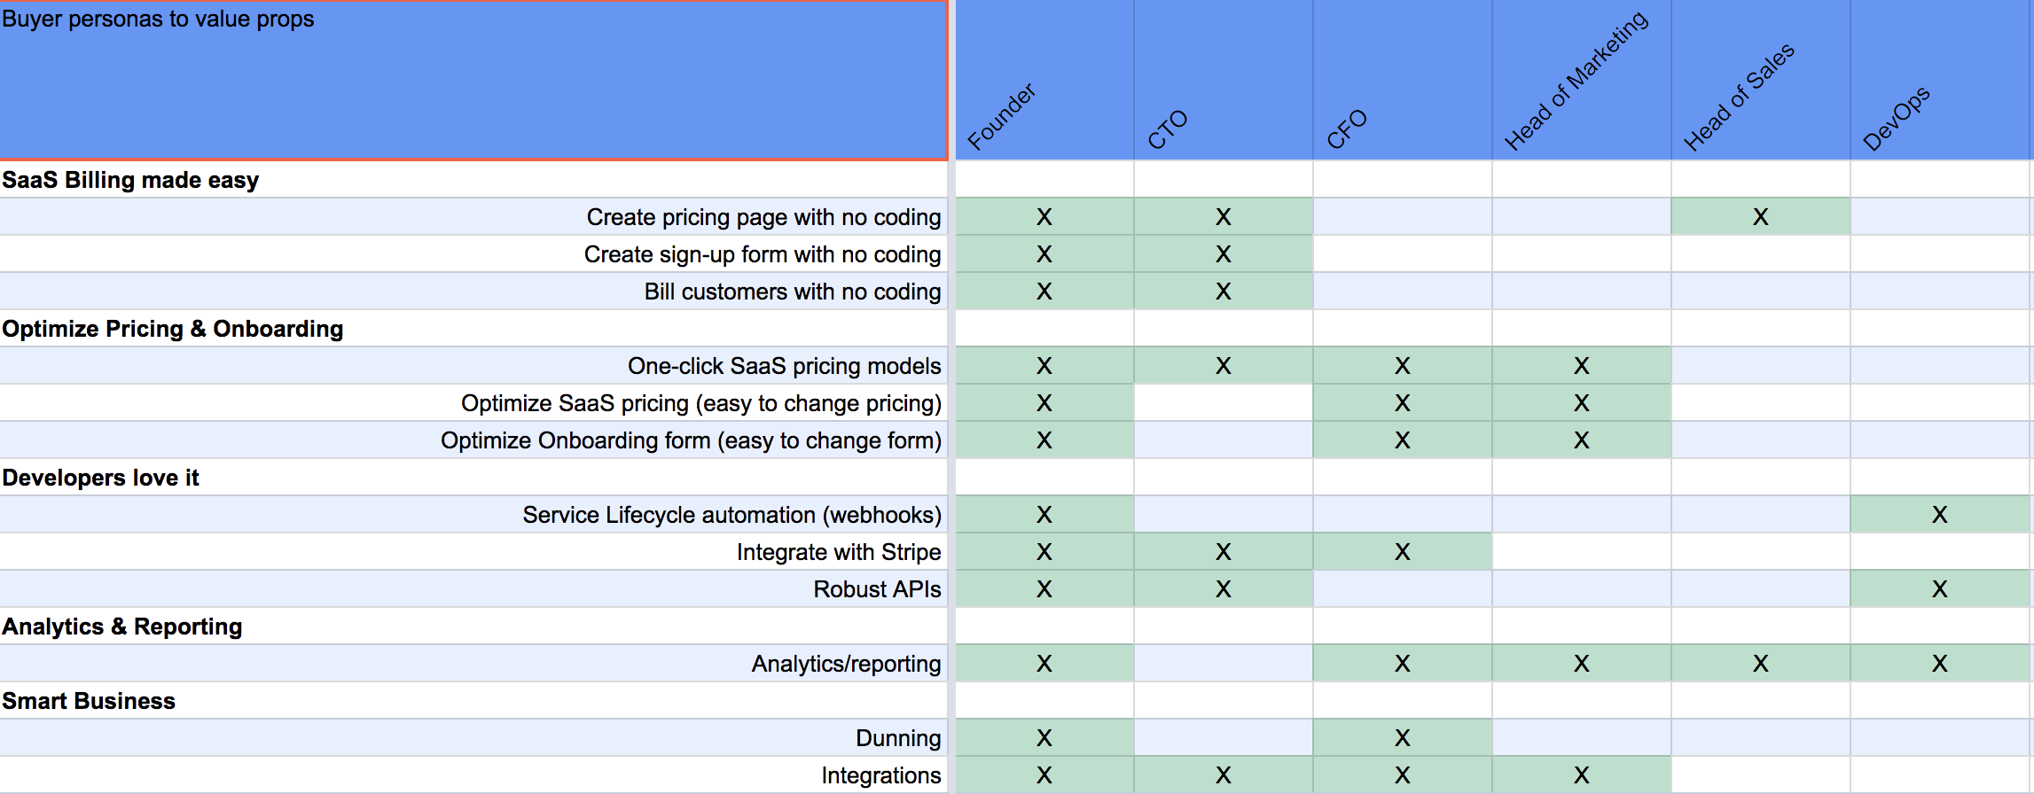Select the CFO X in the Dunning row

pos(1402,738)
